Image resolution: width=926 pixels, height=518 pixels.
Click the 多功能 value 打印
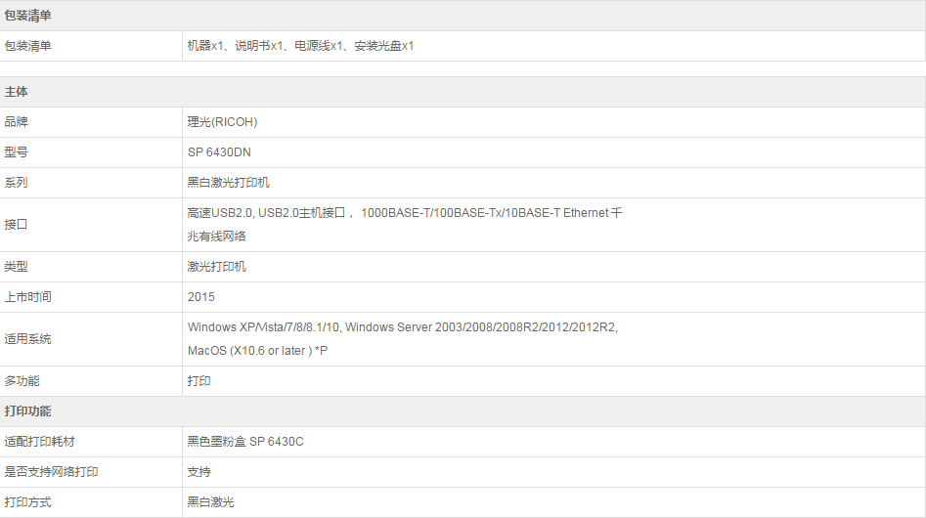point(199,381)
